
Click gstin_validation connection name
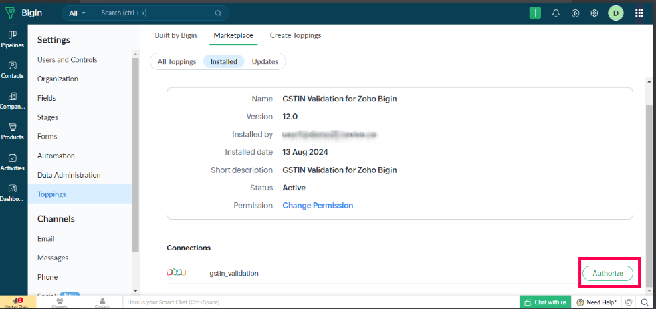[x=234, y=273]
